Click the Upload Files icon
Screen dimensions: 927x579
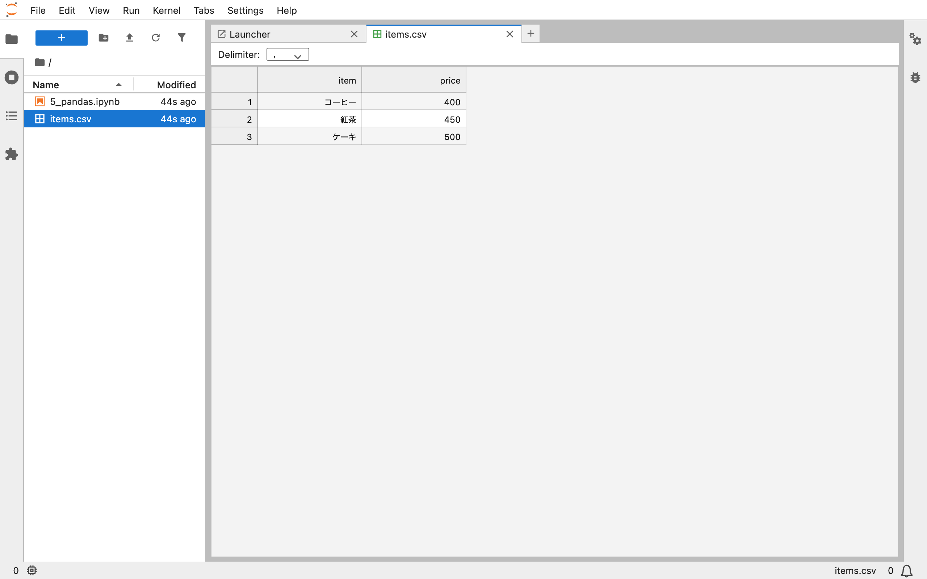coord(130,38)
